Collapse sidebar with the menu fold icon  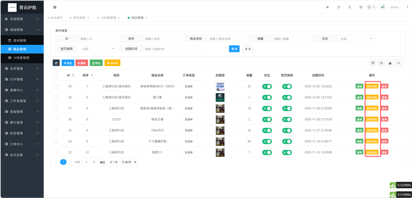[x=55, y=7]
